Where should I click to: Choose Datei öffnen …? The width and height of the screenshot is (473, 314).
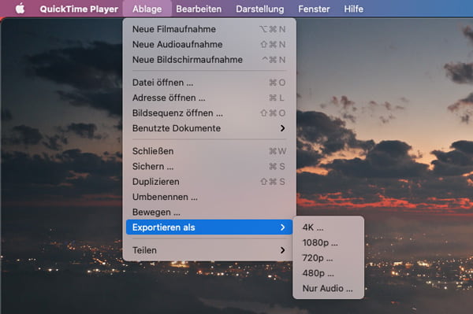(209, 83)
